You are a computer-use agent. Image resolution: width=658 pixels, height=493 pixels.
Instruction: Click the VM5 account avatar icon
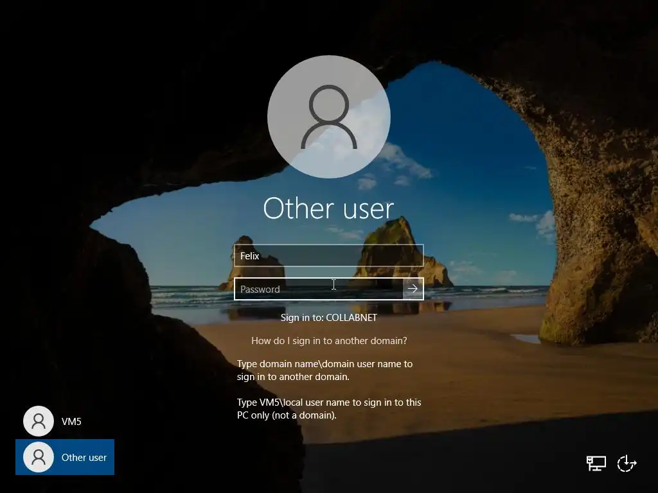point(38,421)
